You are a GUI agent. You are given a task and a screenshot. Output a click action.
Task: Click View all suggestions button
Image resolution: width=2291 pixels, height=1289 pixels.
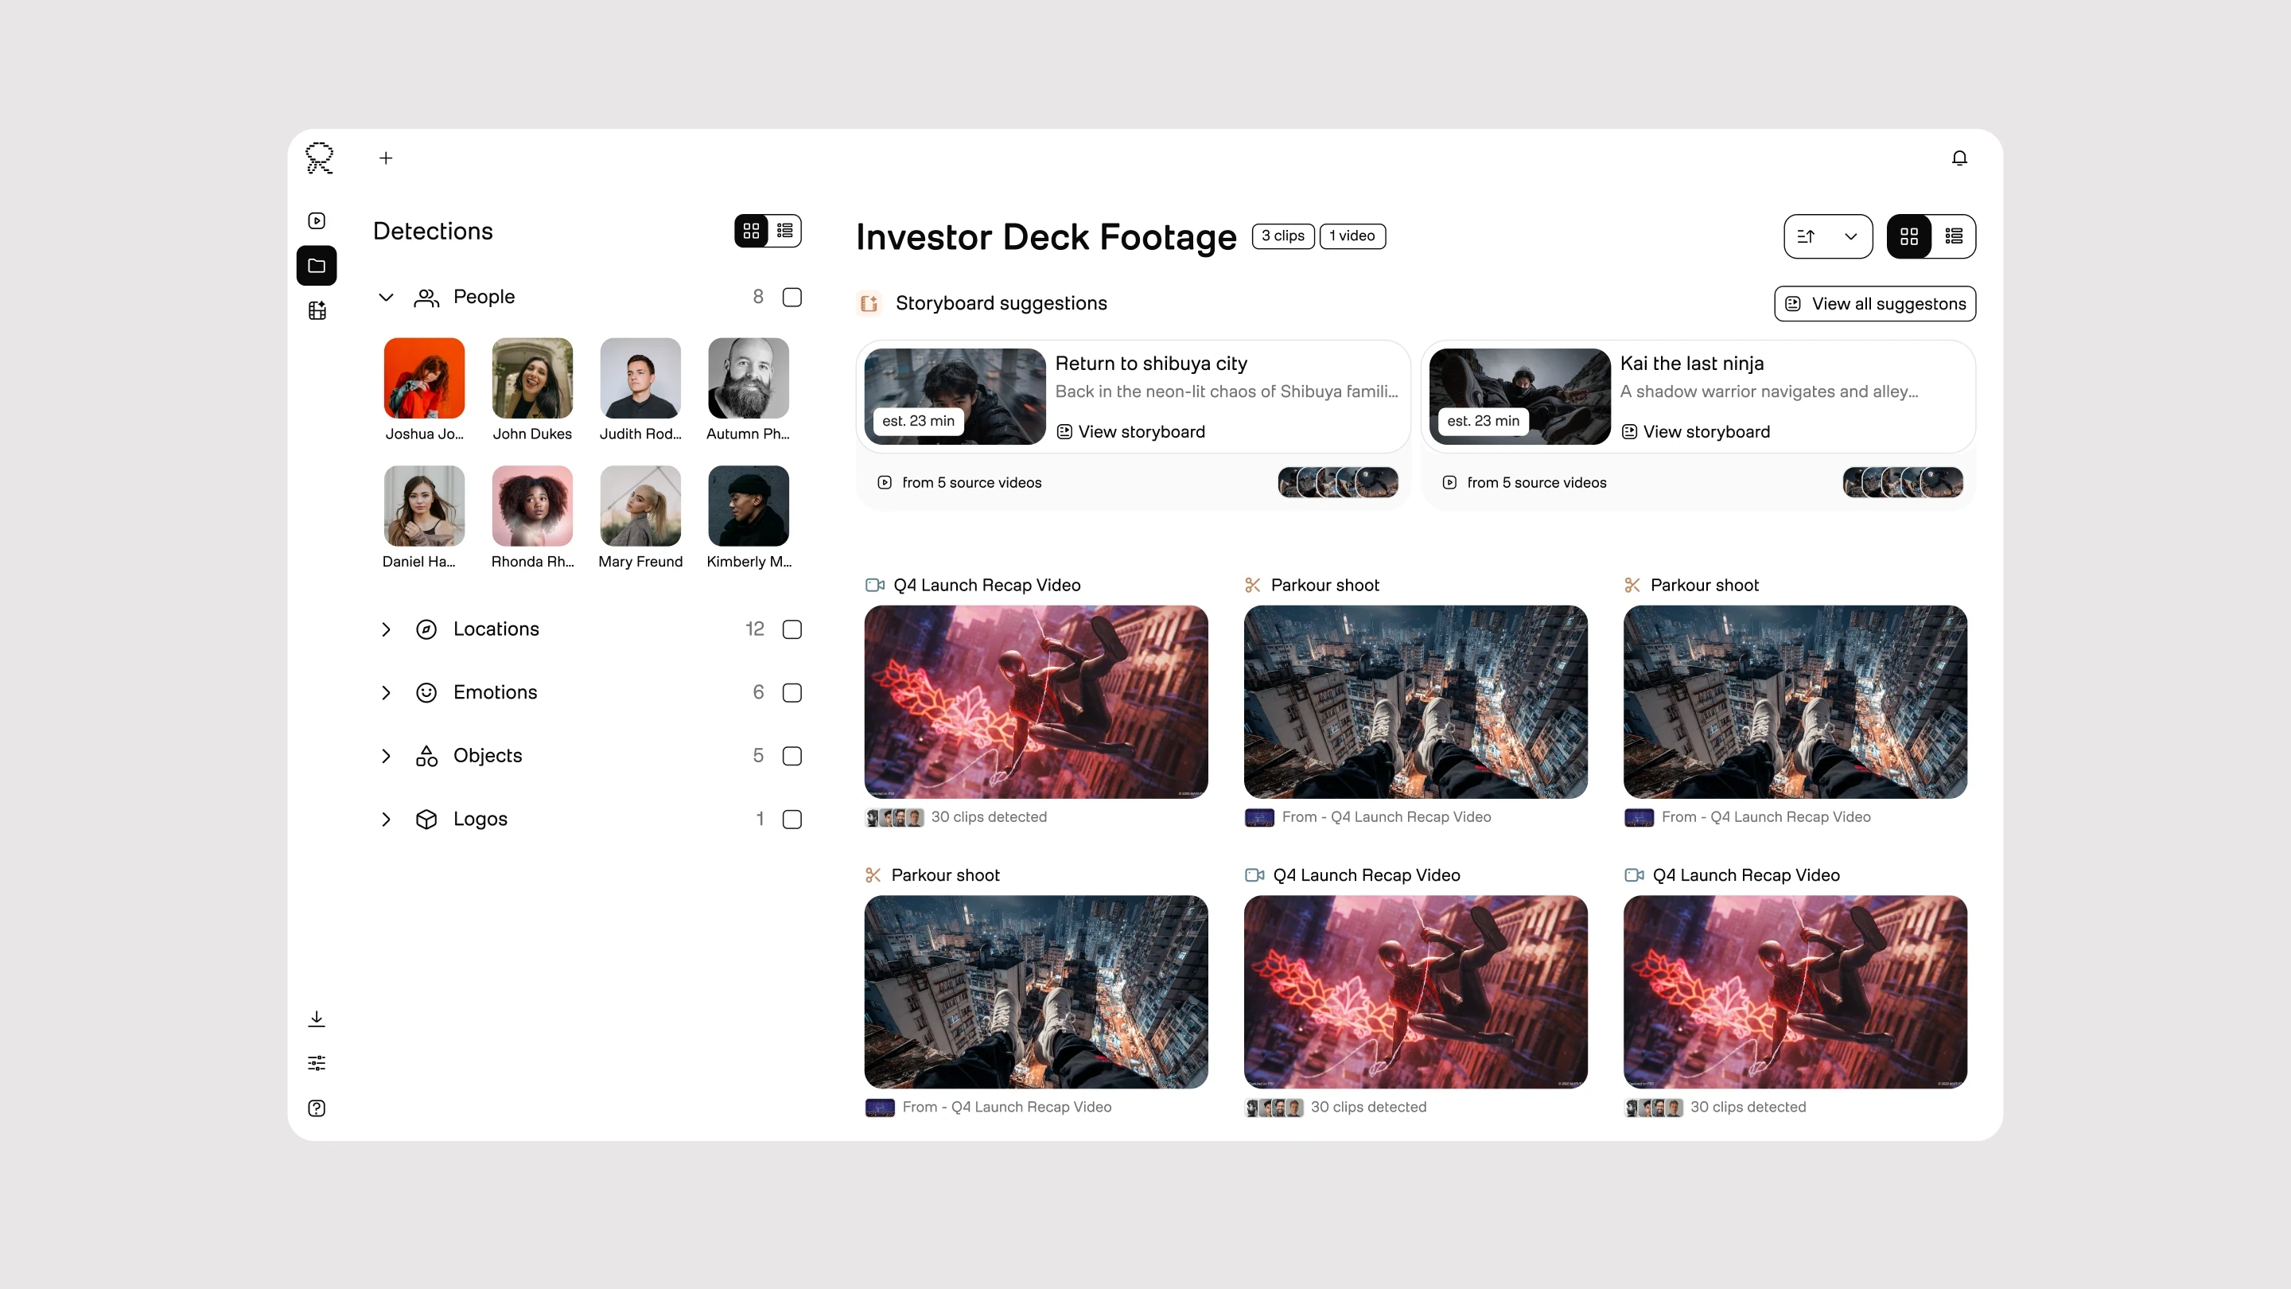1876,304
